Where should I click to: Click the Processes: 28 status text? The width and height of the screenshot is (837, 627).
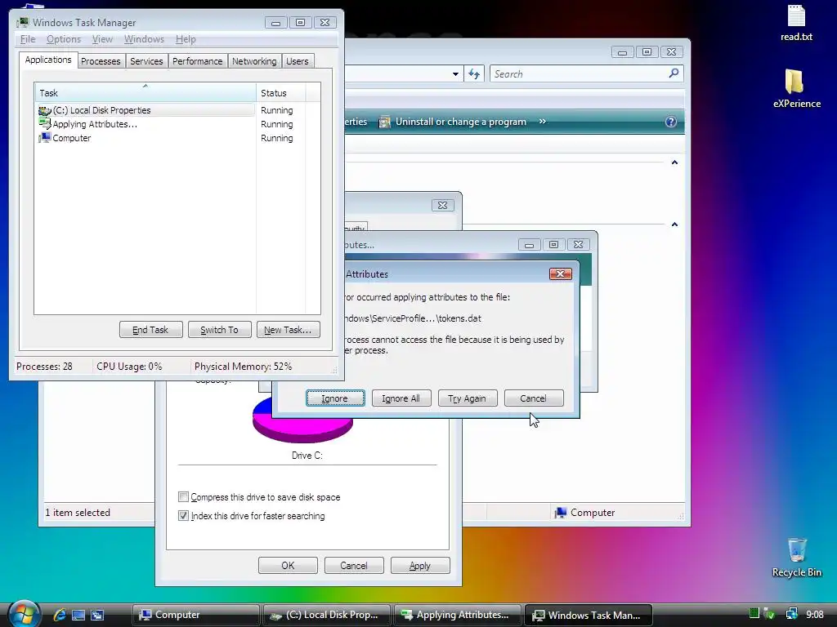tap(44, 367)
